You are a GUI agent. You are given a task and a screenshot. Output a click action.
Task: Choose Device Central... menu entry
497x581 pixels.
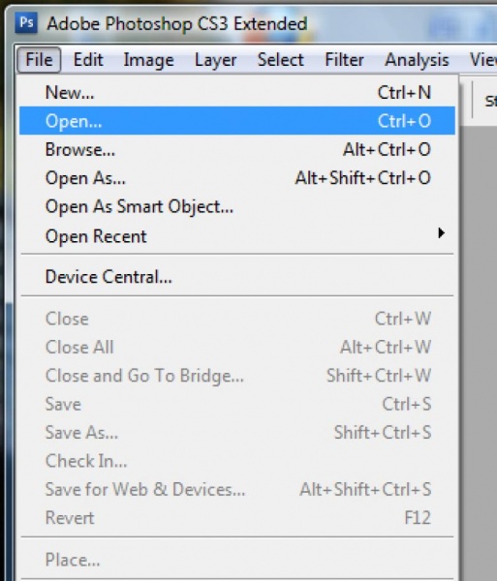click(237, 276)
